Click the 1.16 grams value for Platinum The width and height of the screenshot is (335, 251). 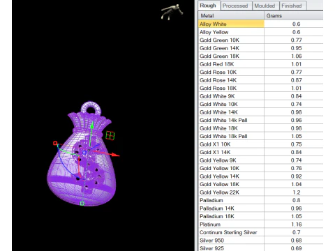click(297, 225)
